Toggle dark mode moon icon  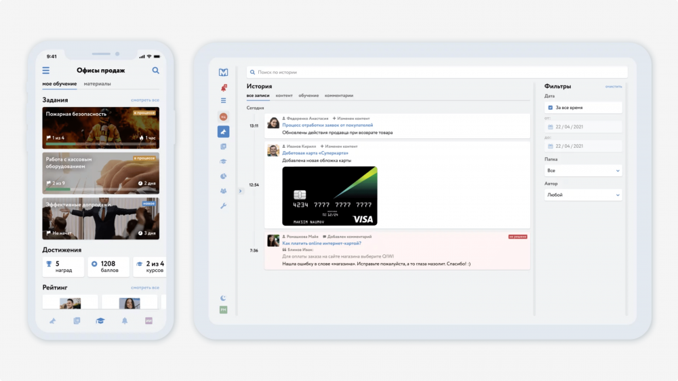[x=223, y=298]
